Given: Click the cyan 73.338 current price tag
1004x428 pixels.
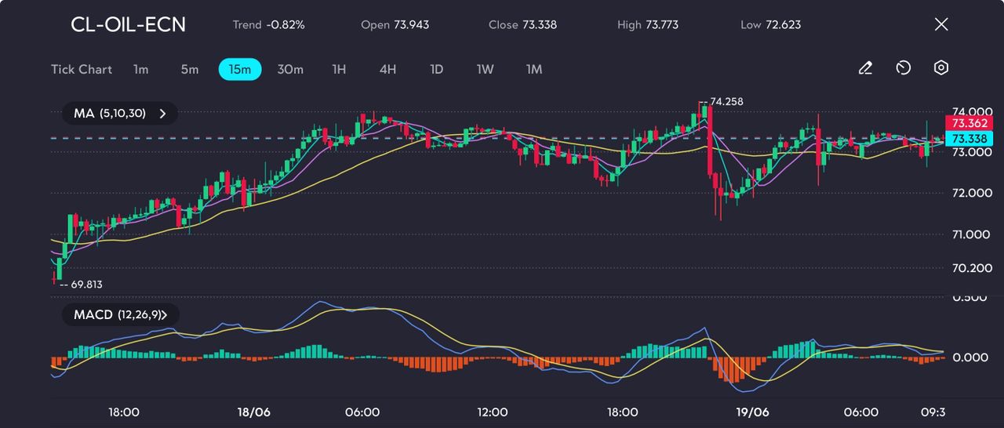Looking at the screenshot, I should pos(969,138).
